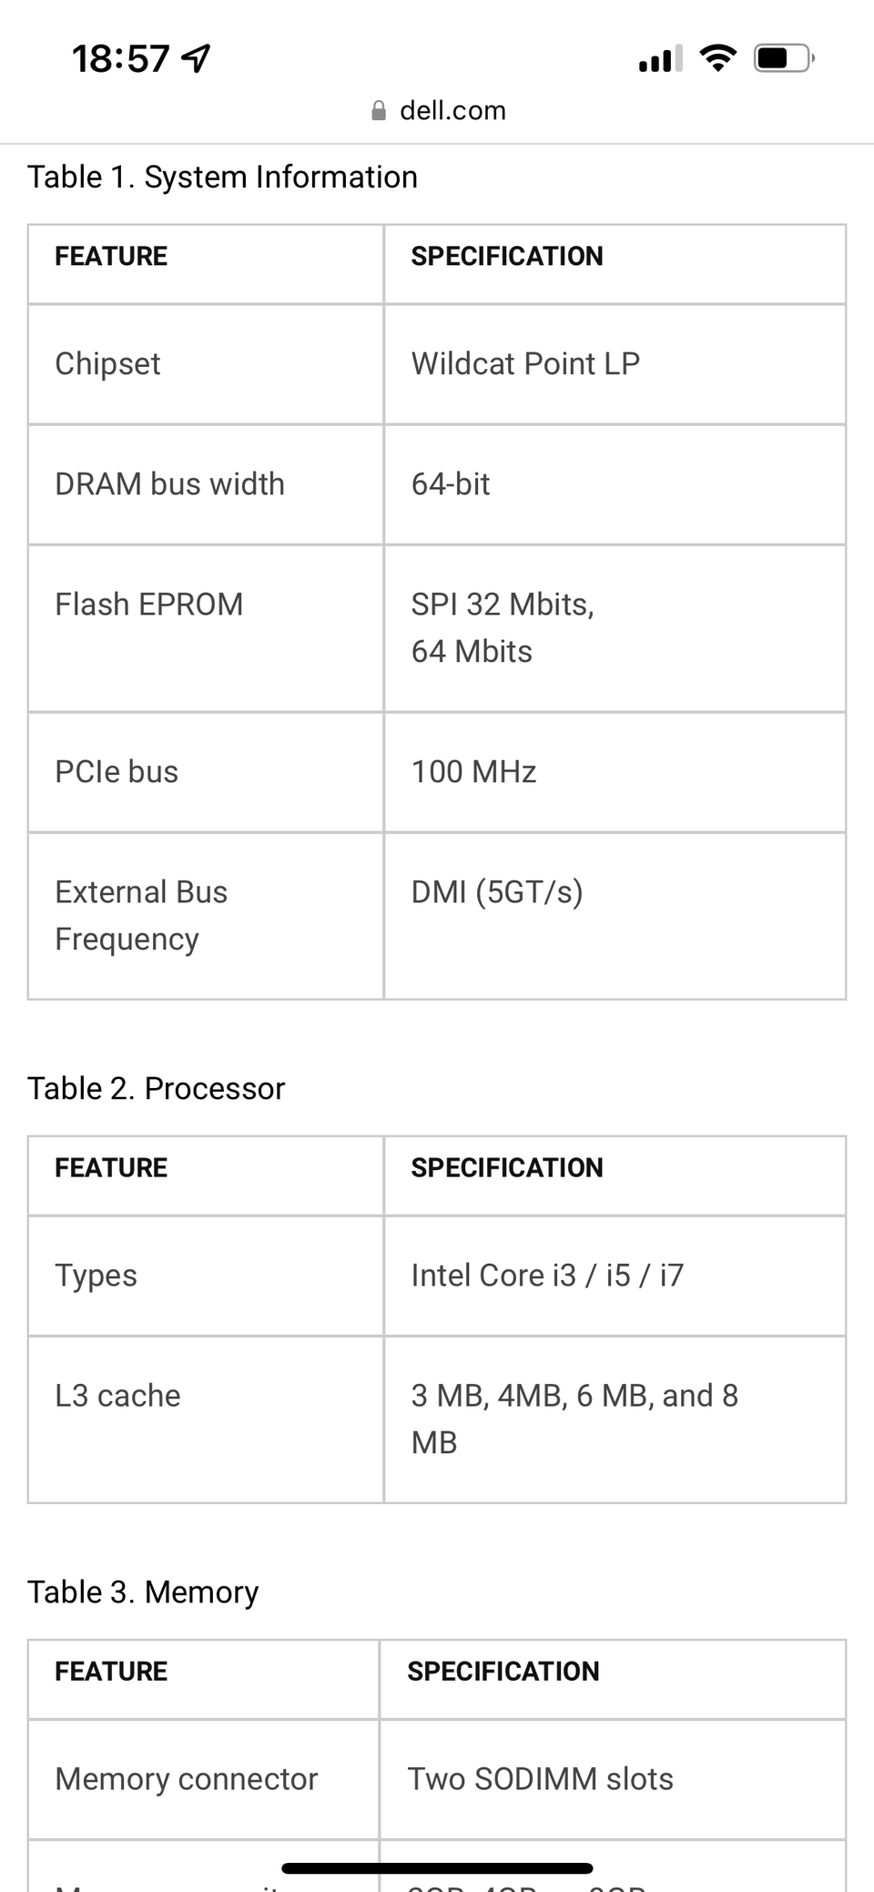Select the Table 1. System Information heading
The height and width of the screenshot is (1892, 874).
coord(222,177)
